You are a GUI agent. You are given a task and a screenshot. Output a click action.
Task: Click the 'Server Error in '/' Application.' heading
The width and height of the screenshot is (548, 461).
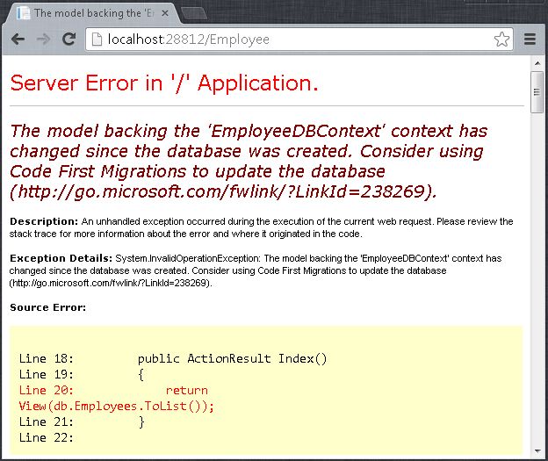point(164,83)
